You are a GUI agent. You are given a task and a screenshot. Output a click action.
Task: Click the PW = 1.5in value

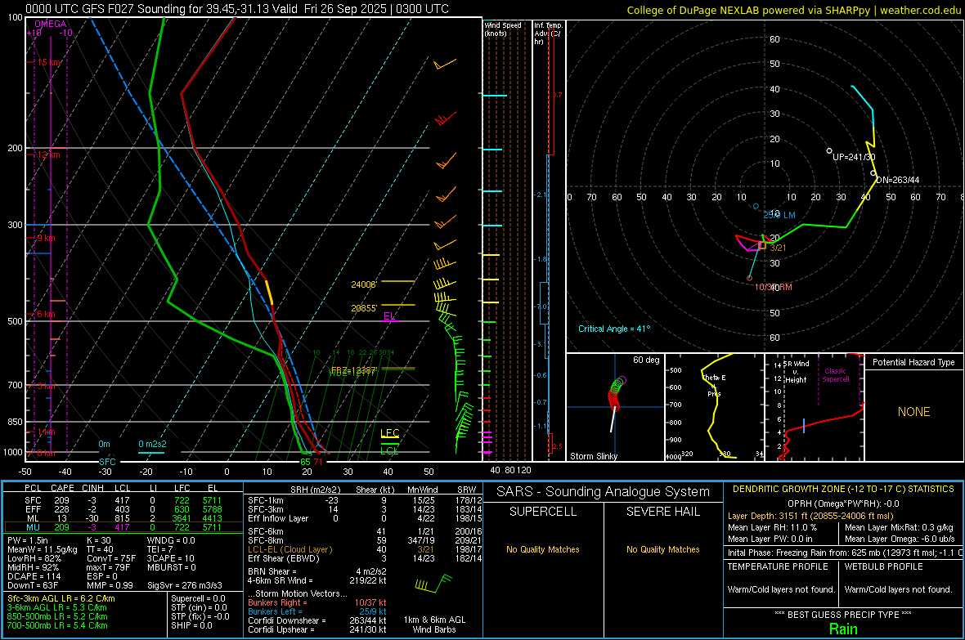(28, 540)
